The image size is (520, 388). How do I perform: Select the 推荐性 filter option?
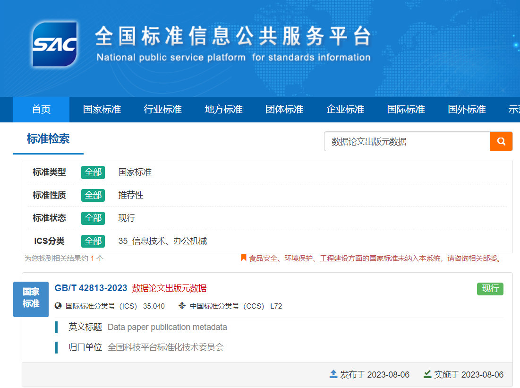point(131,195)
